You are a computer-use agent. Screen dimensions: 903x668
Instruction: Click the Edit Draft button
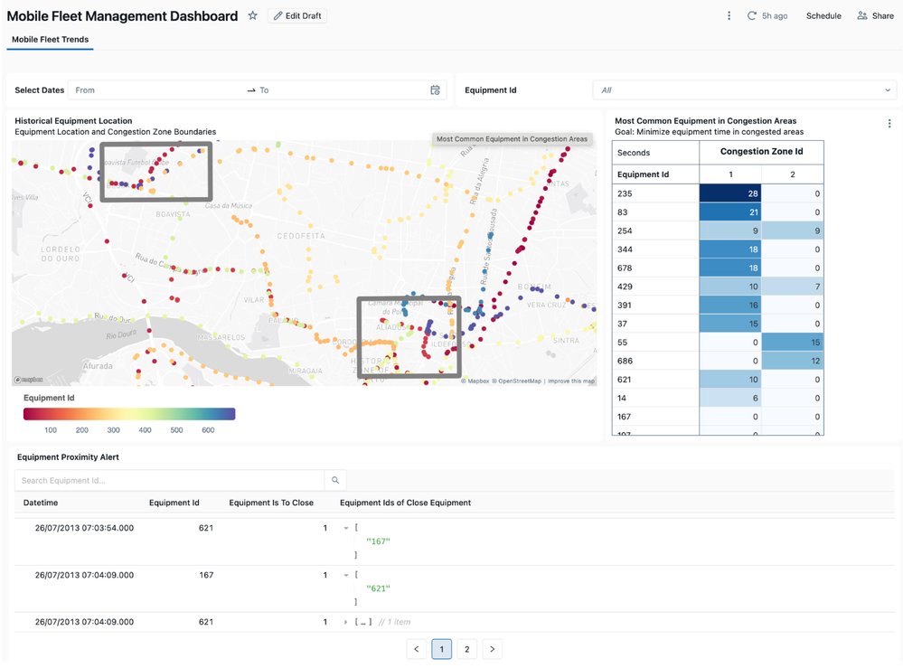(297, 16)
